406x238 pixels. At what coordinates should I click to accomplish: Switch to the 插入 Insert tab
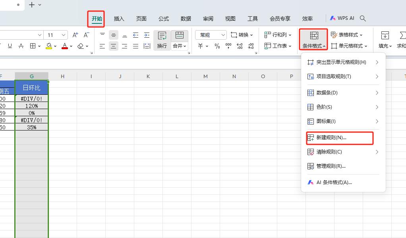119,19
